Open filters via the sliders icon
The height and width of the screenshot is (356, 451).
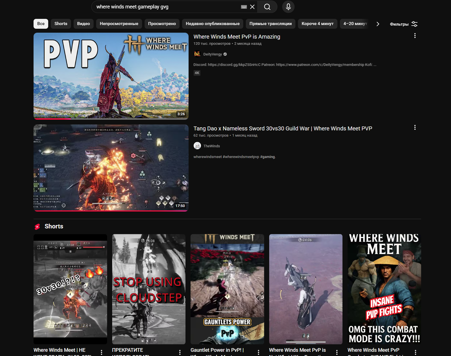click(414, 24)
